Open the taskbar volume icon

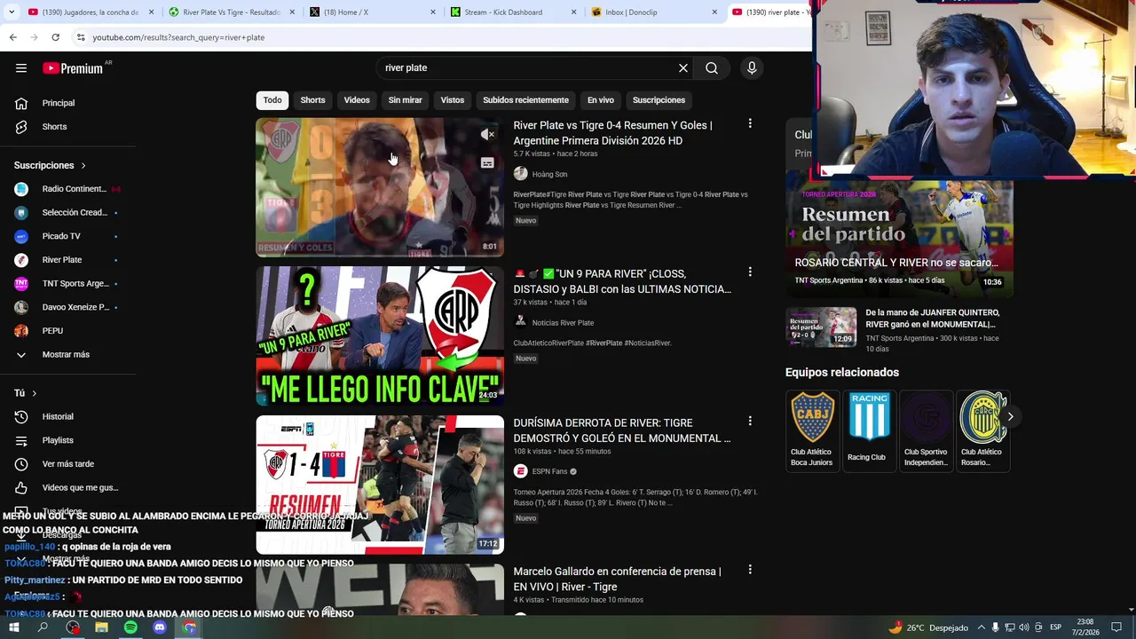pyautogui.click(x=1023, y=627)
